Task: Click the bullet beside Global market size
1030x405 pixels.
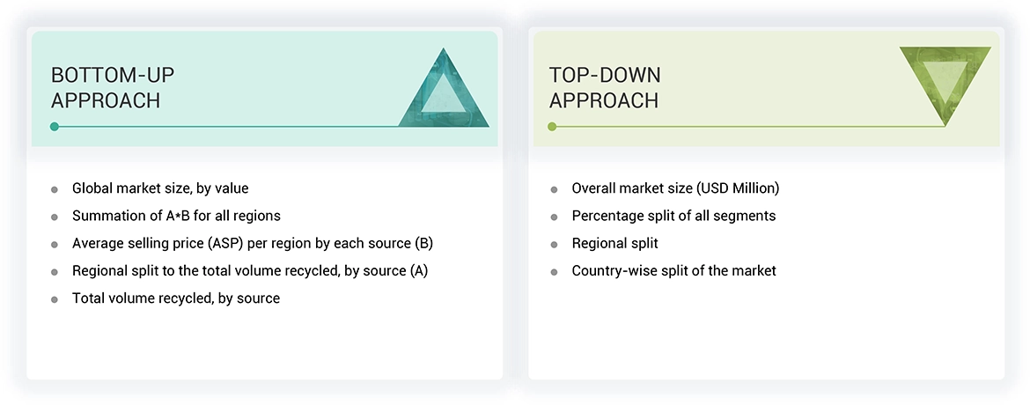Action: coord(55,189)
